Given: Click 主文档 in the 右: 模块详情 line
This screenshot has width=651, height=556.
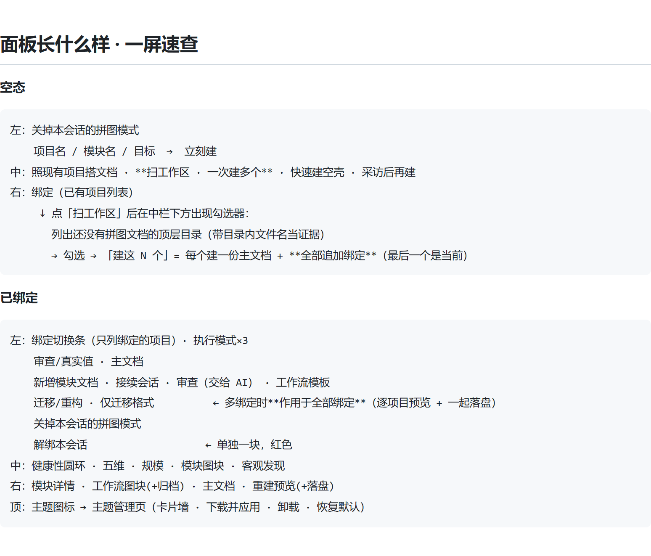Looking at the screenshot, I should [x=219, y=486].
